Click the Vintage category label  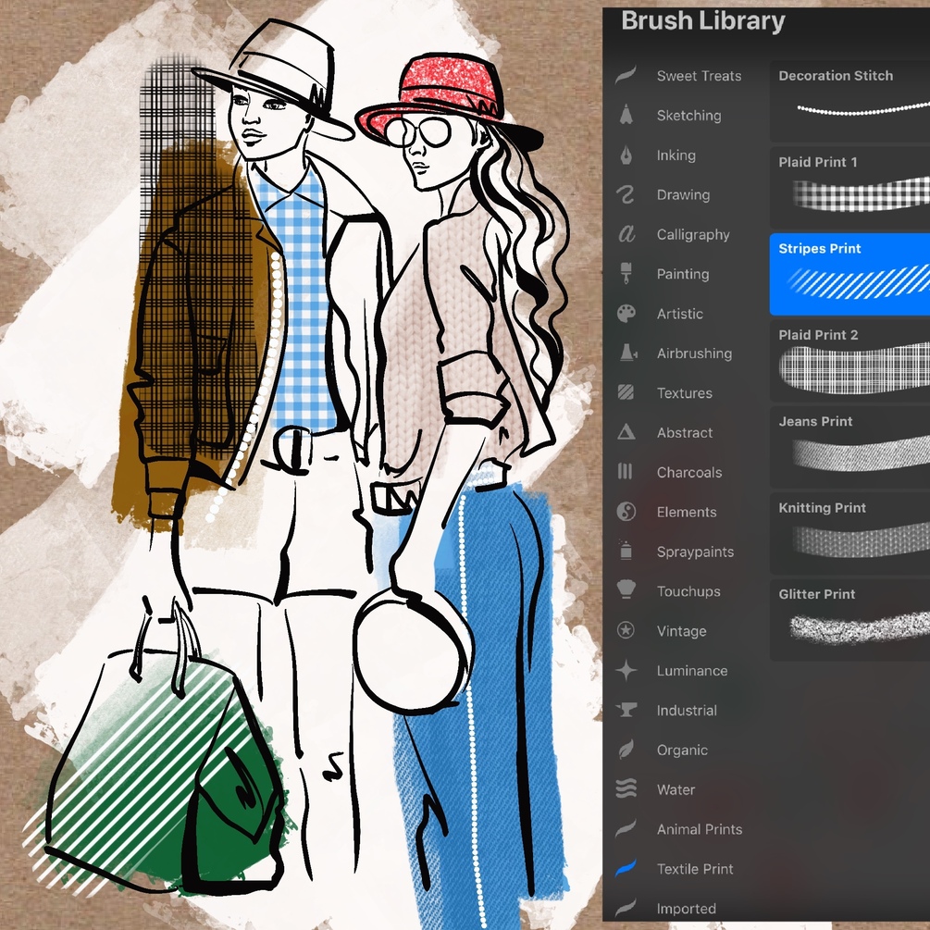click(x=681, y=631)
